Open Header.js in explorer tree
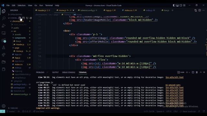This screenshot has width=207, height=116. (x=20, y=44)
